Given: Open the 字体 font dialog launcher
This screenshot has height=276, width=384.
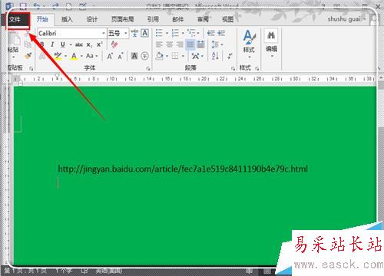Looking at the screenshot, I should coord(147,68).
